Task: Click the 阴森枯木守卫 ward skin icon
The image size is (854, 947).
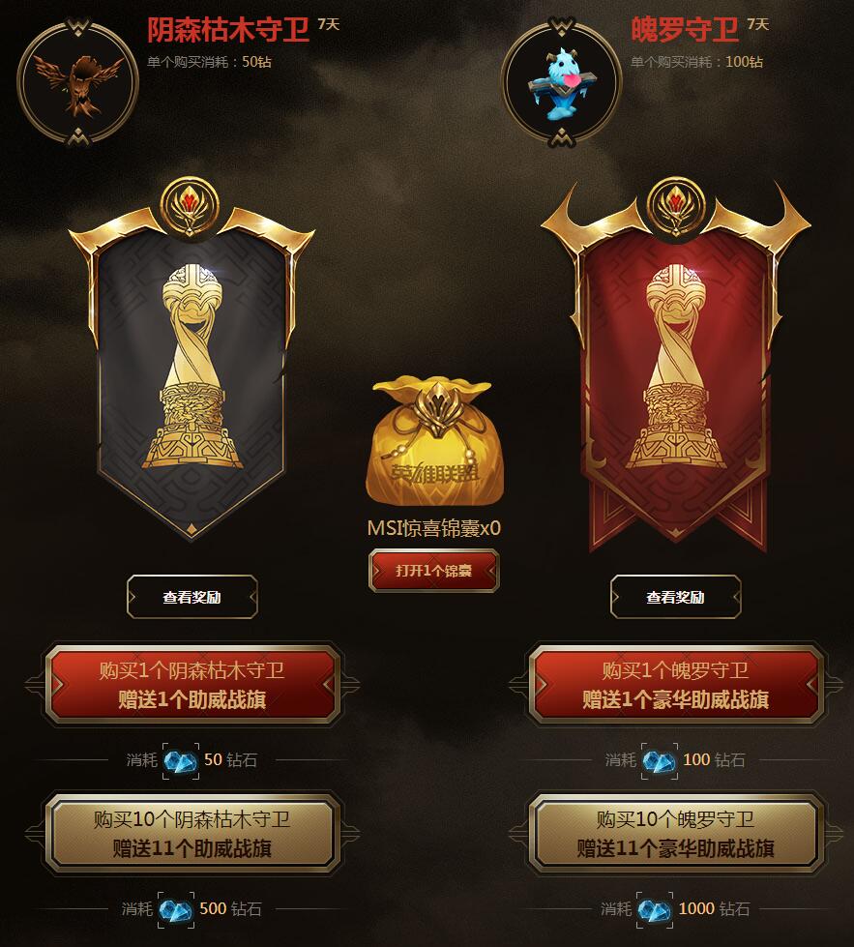Action: (x=78, y=82)
